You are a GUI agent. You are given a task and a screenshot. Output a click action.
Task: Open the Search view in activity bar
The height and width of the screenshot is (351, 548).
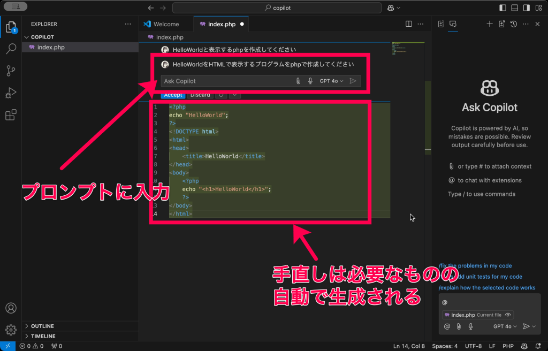pyautogui.click(x=11, y=49)
